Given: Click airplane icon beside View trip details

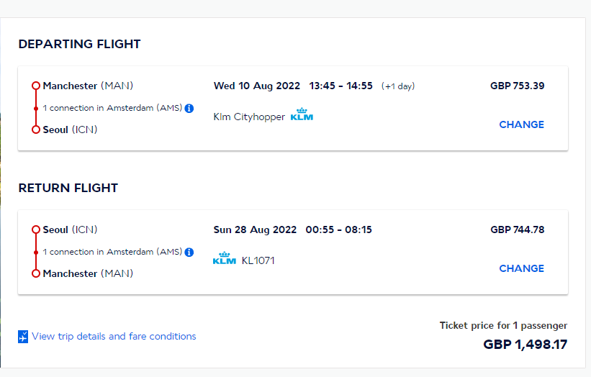Looking at the screenshot, I should coord(23,337).
